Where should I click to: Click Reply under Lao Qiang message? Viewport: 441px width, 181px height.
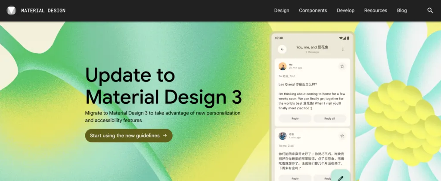pyautogui.click(x=295, y=118)
